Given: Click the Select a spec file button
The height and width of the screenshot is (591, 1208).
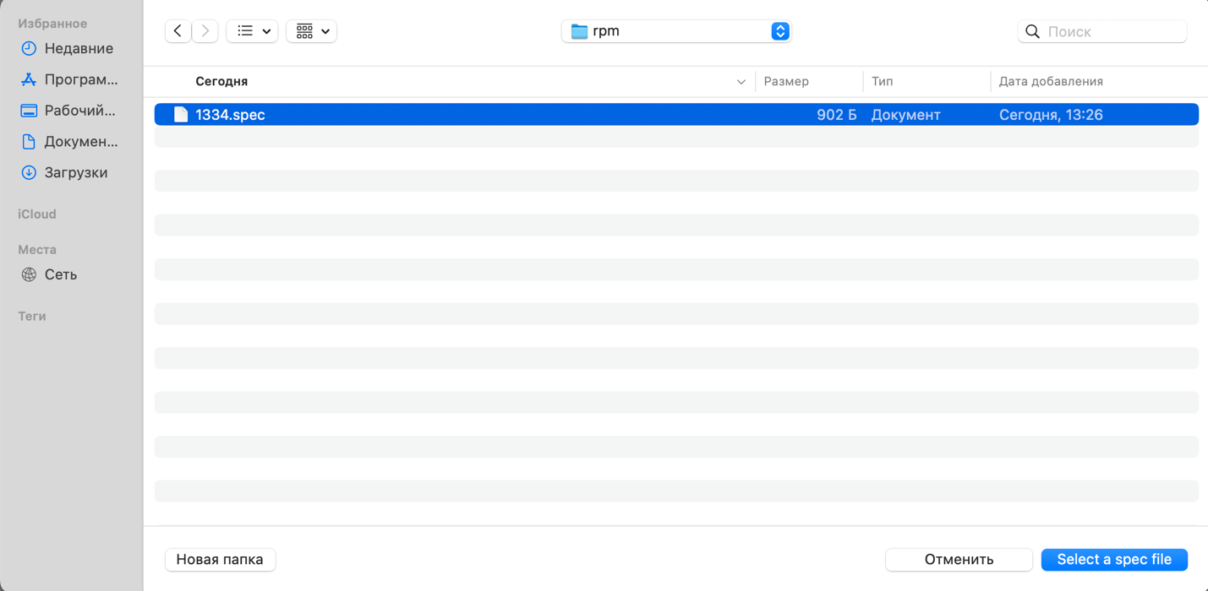Looking at the screenshot, I should [x=1114, y=560].
